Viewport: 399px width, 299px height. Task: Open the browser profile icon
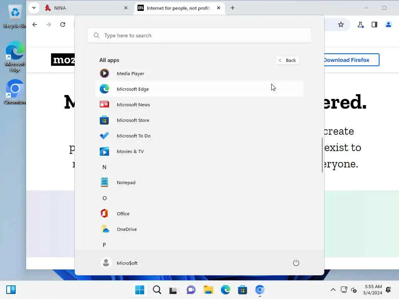tap(388, 25)
